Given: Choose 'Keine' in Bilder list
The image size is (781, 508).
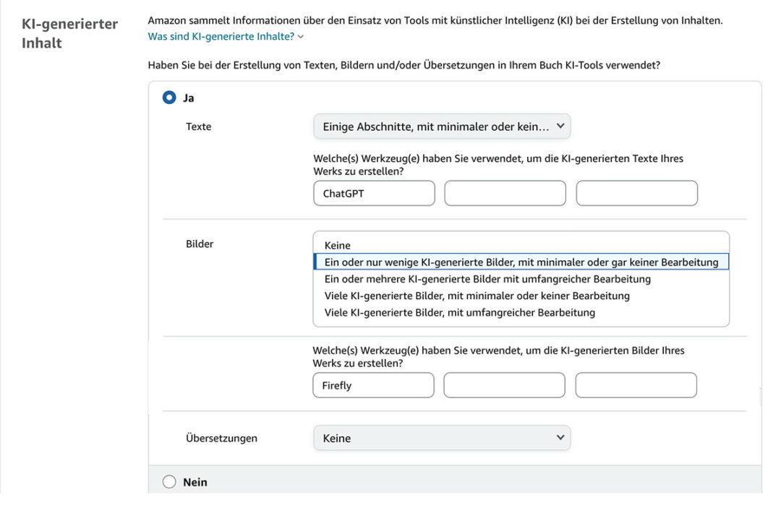Looking at the screenshot, I should (521, 245).
